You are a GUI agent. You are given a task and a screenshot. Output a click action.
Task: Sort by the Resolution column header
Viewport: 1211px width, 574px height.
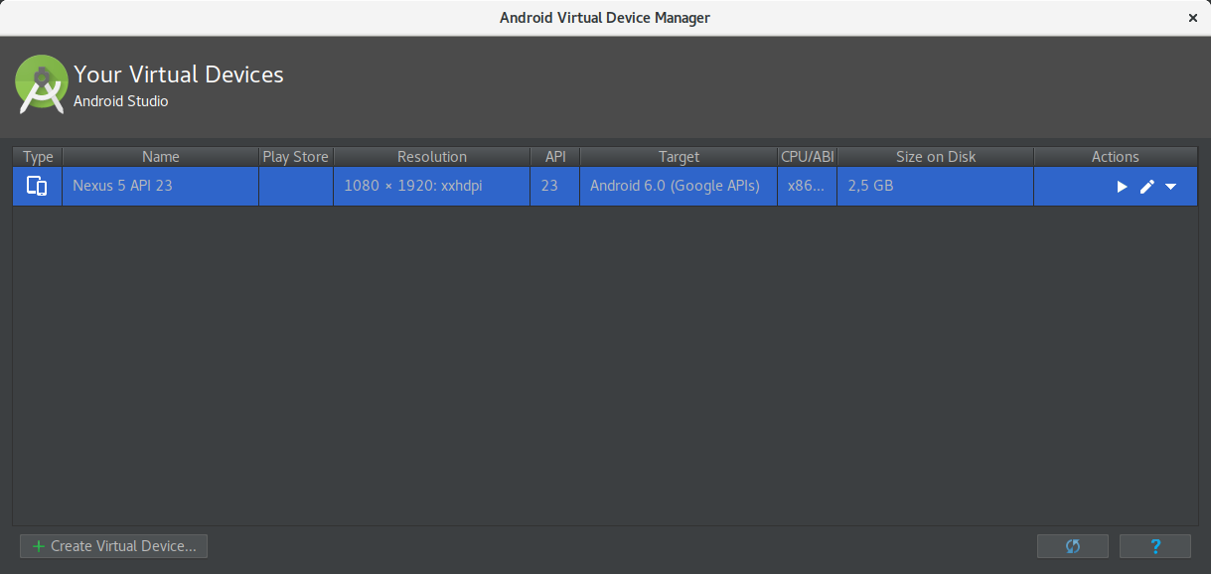pyautogui.click(x=432, y=157)
